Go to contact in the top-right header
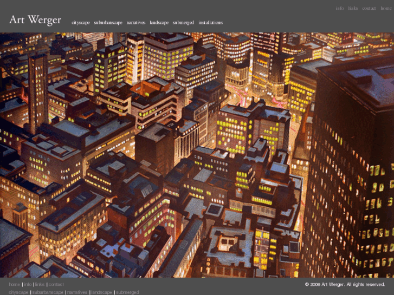Screen dimensions: 394x295 click(369, 8)
